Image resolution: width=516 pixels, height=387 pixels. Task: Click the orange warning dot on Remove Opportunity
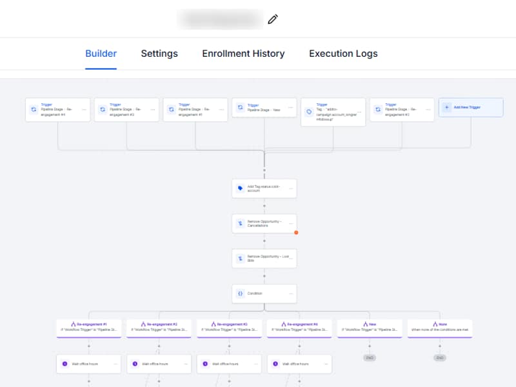tap(296, 232)
